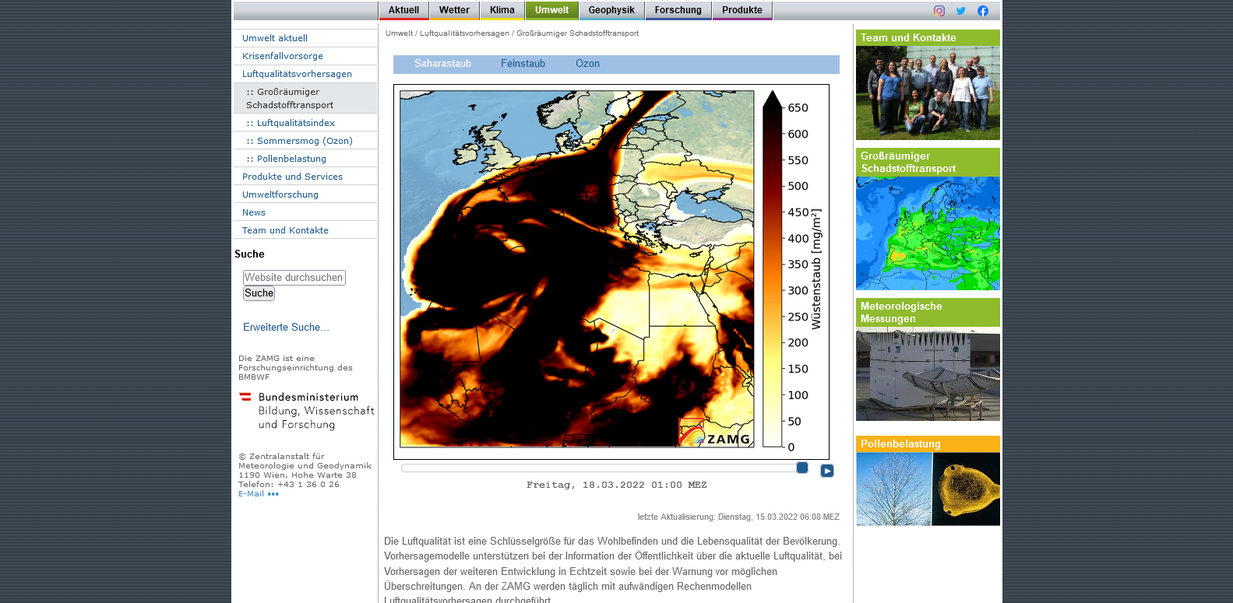Open Pollenbelastung sidebar entry
This screenshot has height=603, width=1233.
(291, 159)
